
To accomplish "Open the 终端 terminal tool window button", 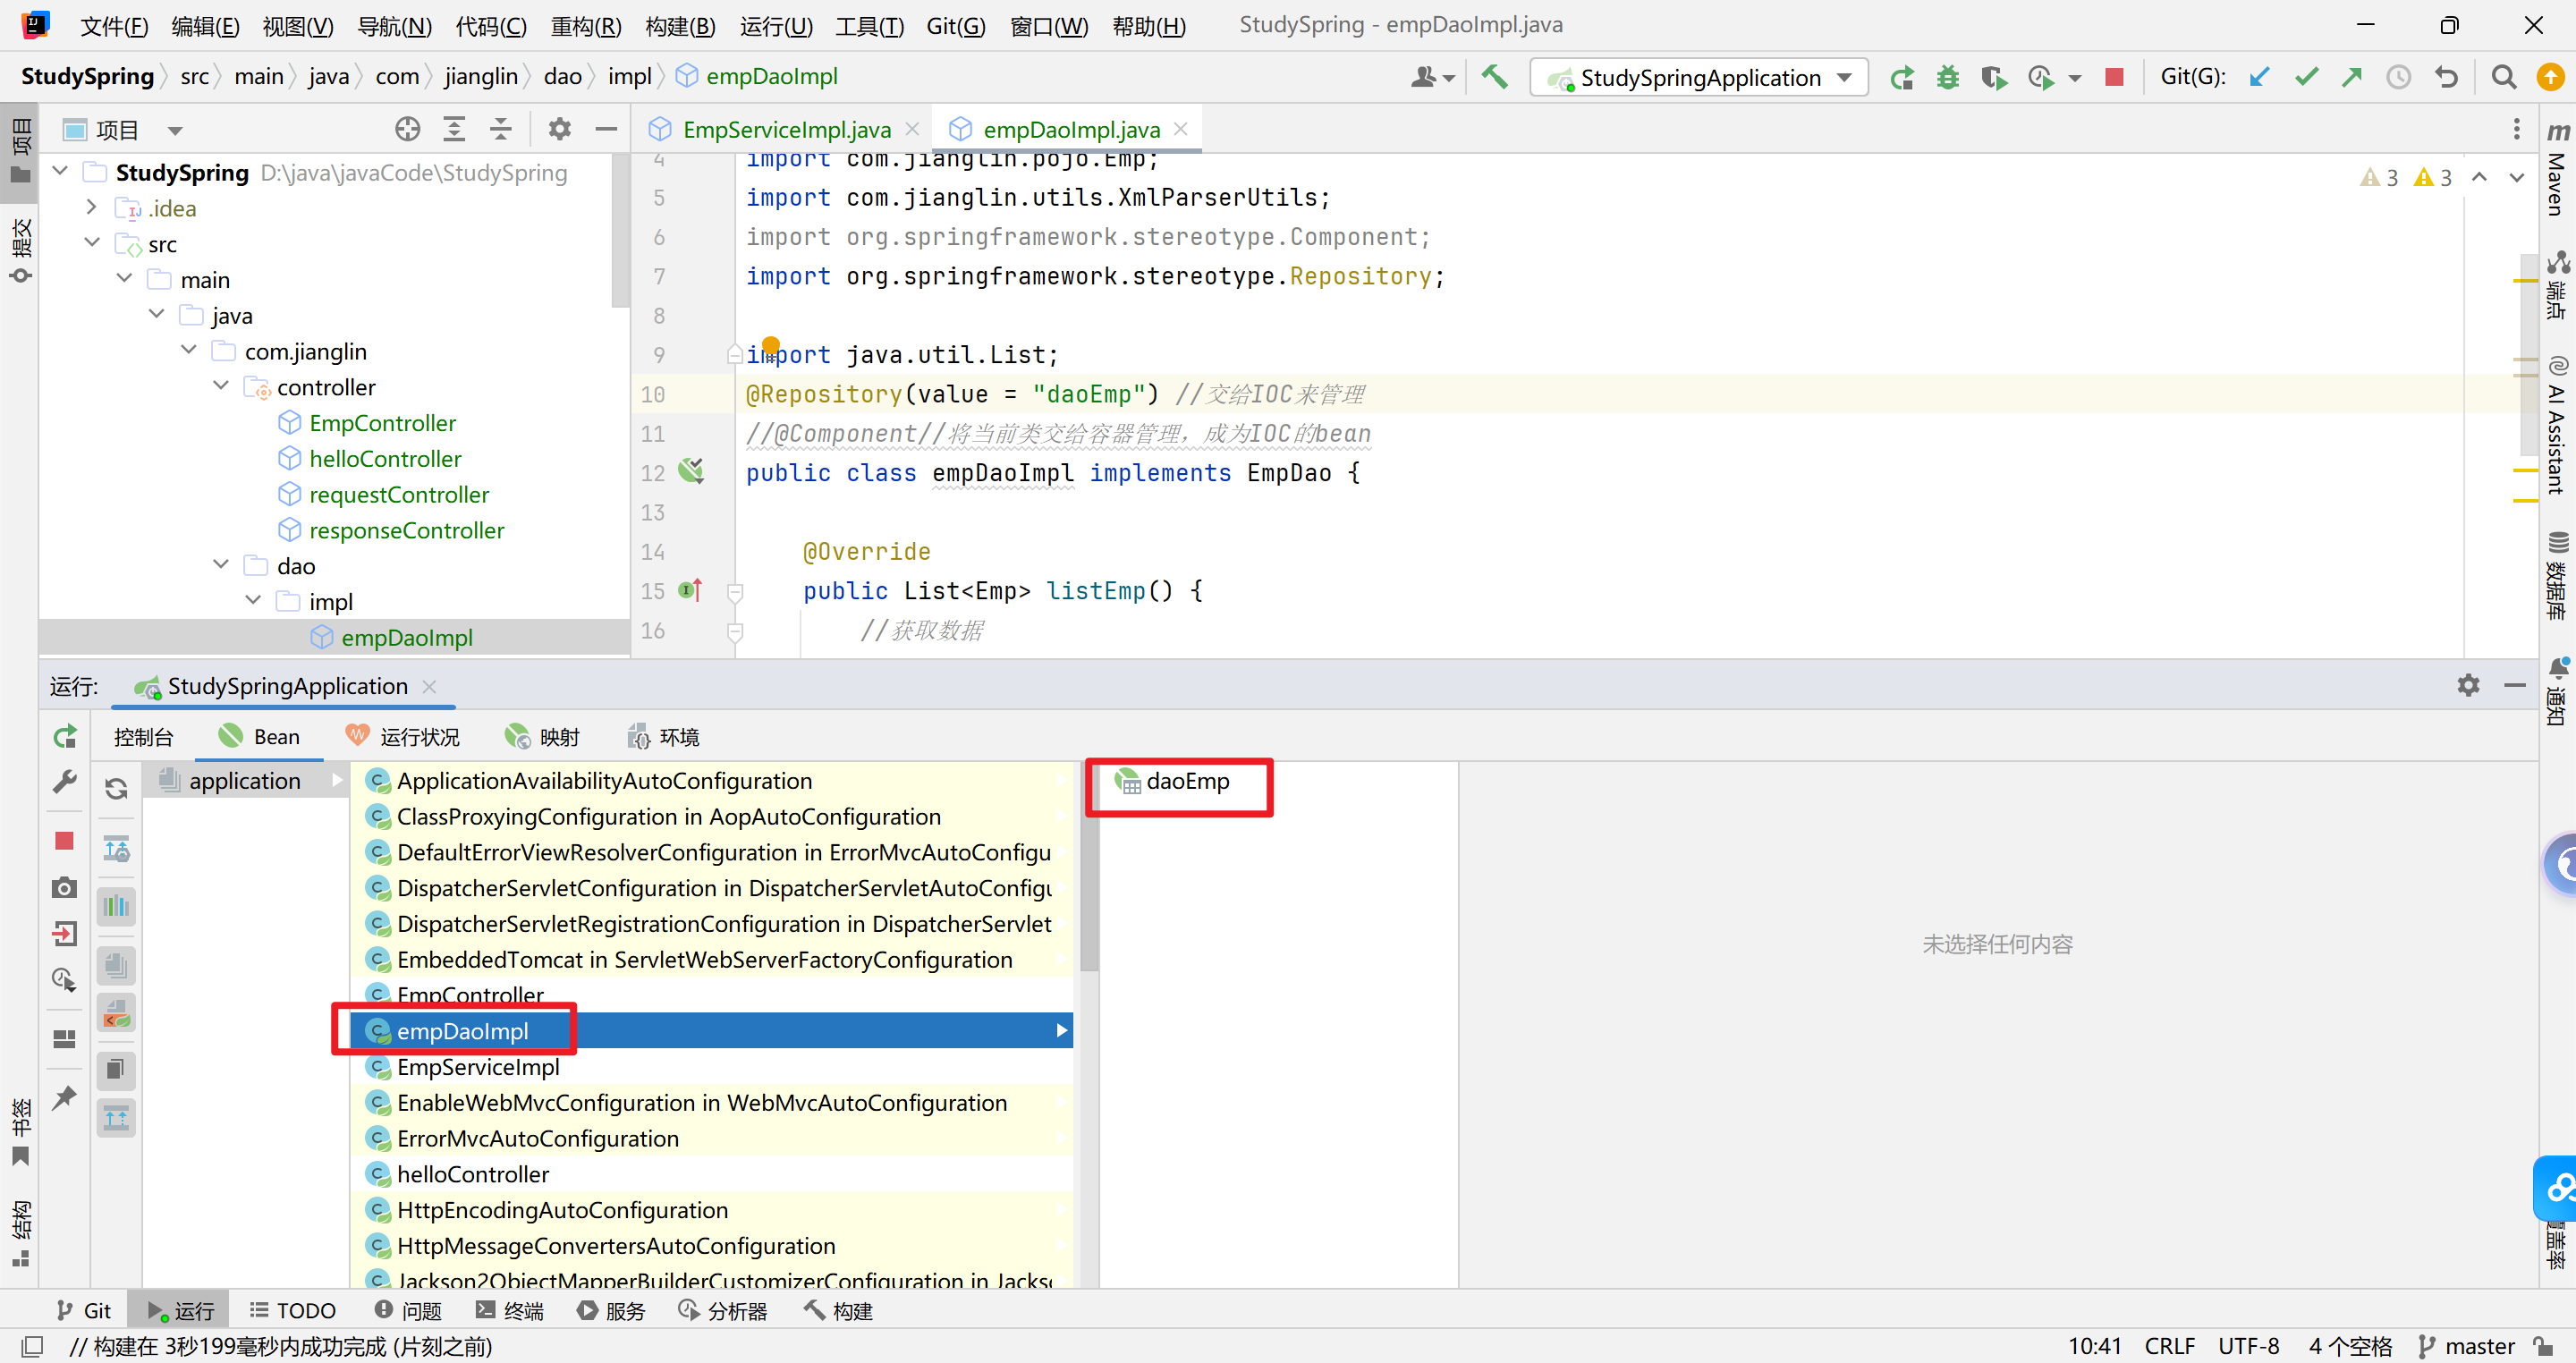I will pos(510,1310).
